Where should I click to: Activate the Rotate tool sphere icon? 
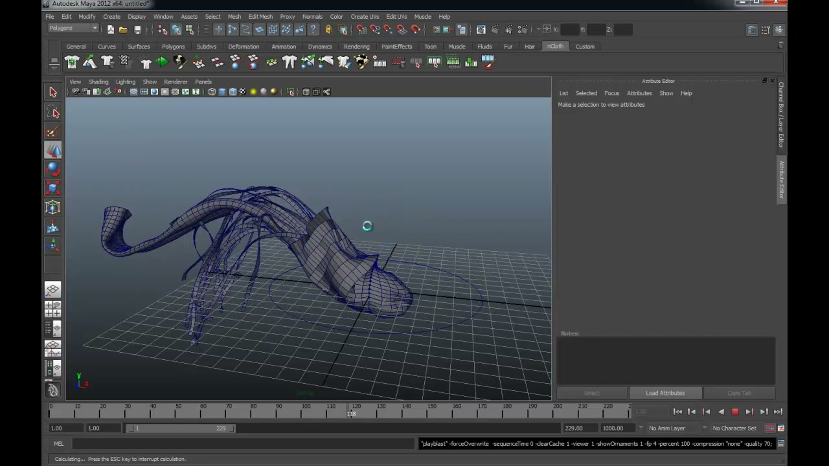point(53,170)
